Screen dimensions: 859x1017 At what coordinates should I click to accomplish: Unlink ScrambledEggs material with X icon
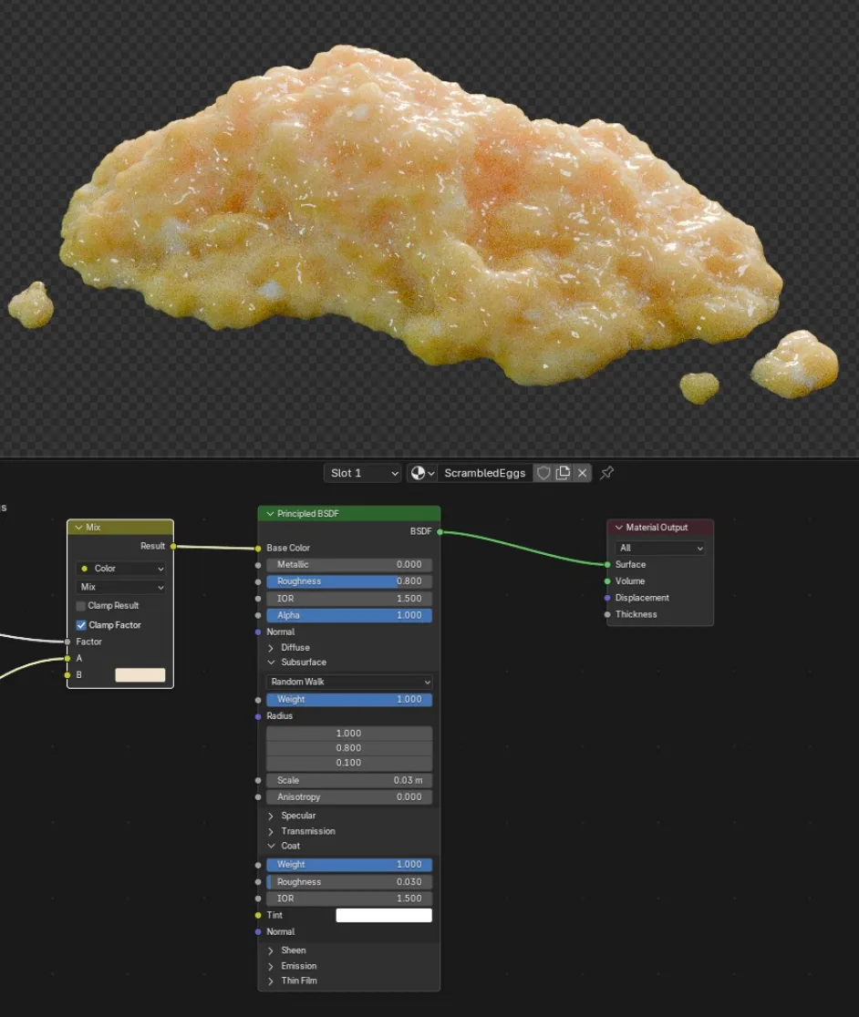582,473
